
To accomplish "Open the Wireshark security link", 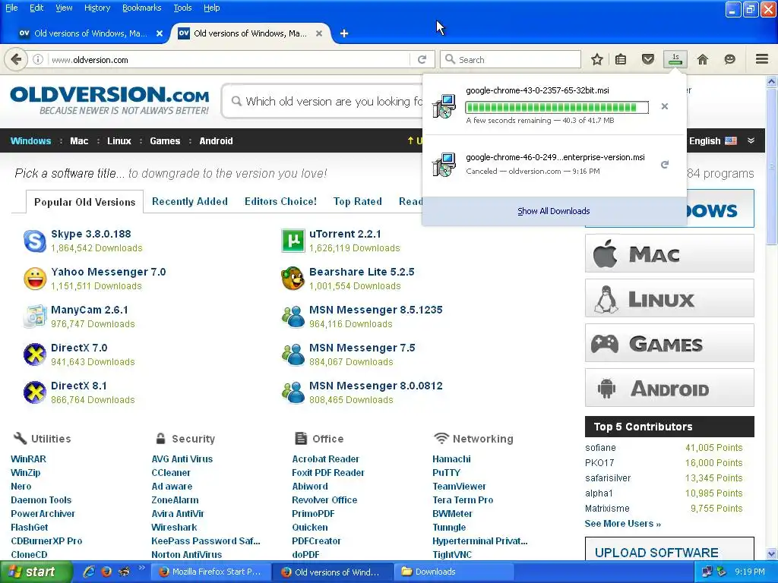I will (174, 528).
